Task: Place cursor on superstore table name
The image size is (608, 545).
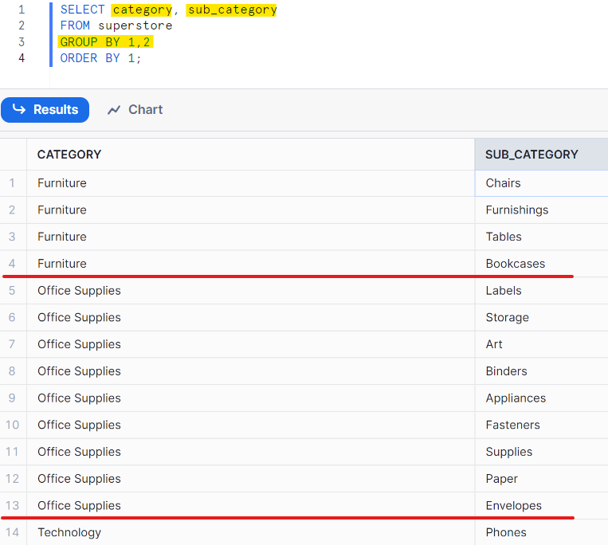Action: coord(135,25)
